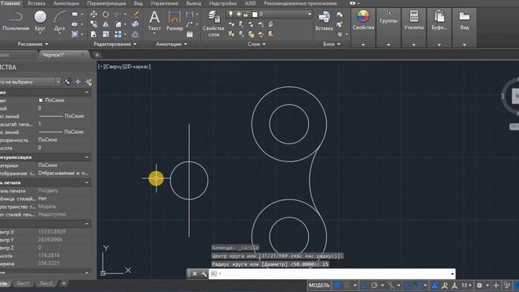
Task: Click the white layer color swatch
Action: [255, 15]
